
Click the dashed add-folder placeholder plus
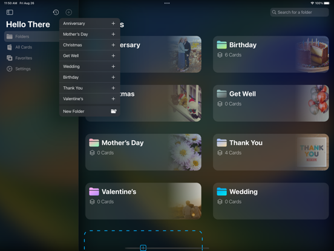(143, 248)
